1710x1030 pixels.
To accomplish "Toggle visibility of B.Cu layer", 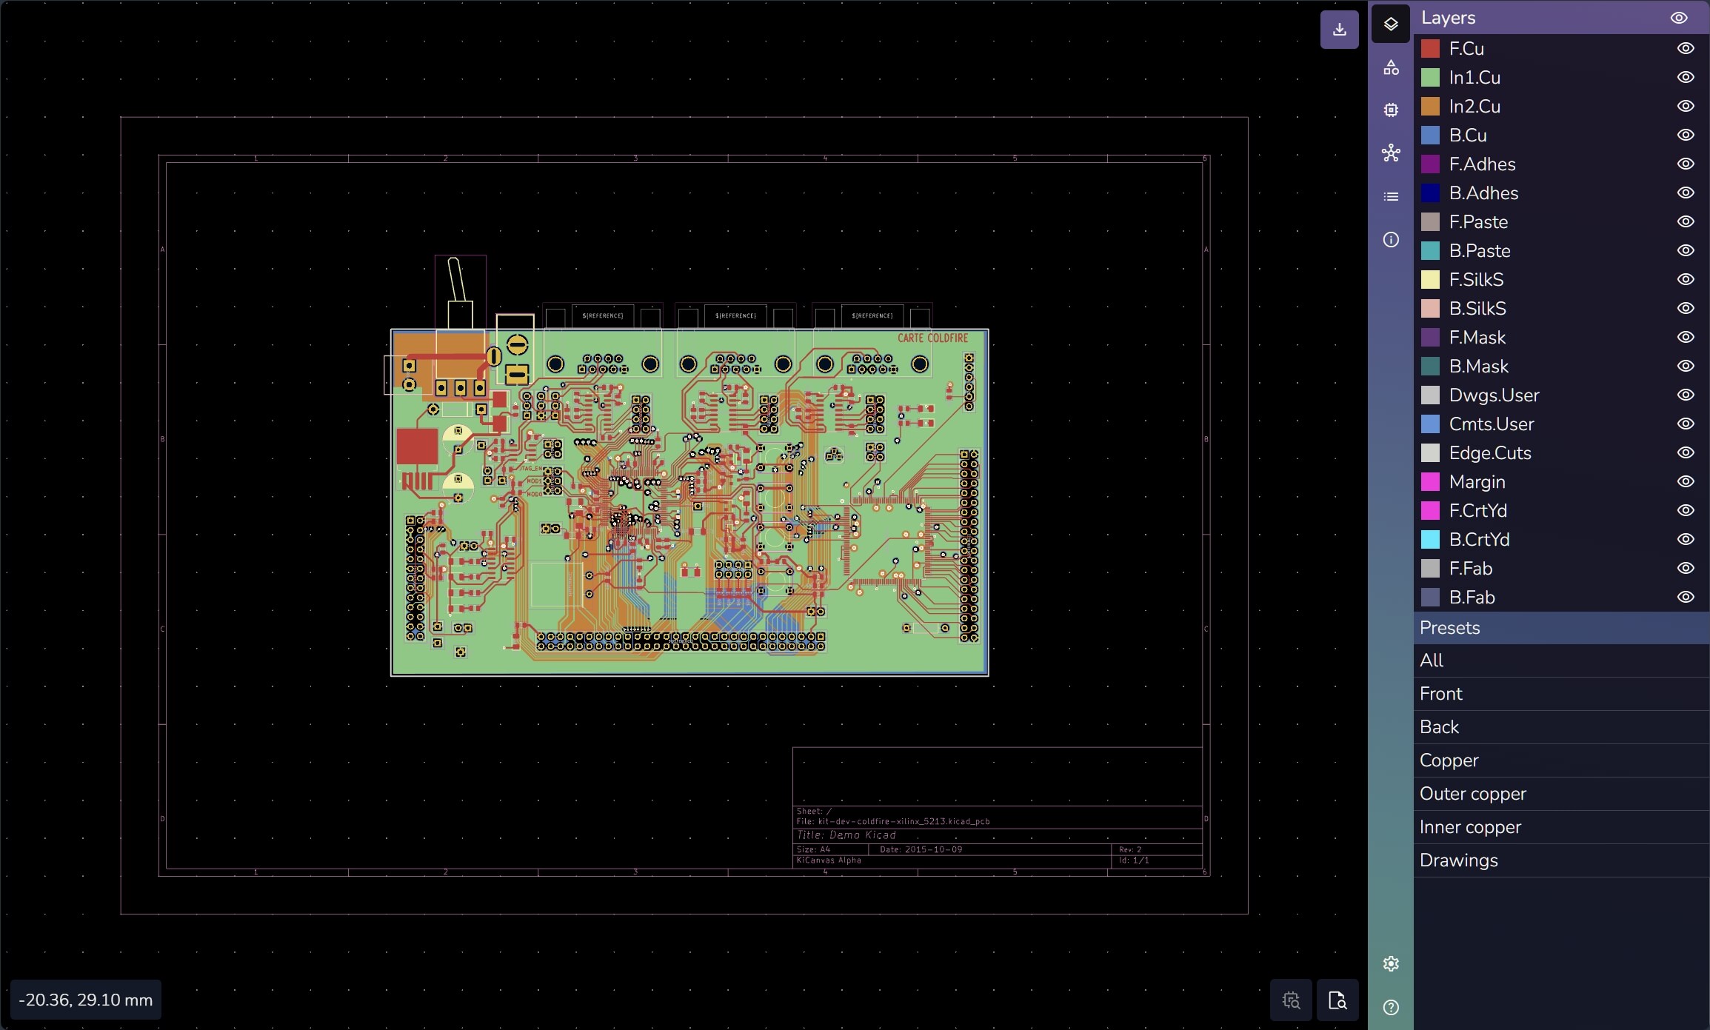I will coord(1686,136).
